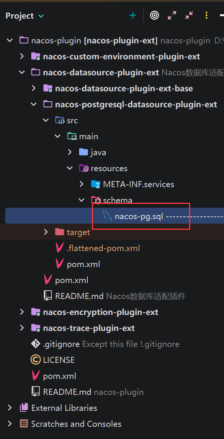The image size is (224, 439).
Task: Click the LICENSE copyright icon
Action: [x=35, y=359]
